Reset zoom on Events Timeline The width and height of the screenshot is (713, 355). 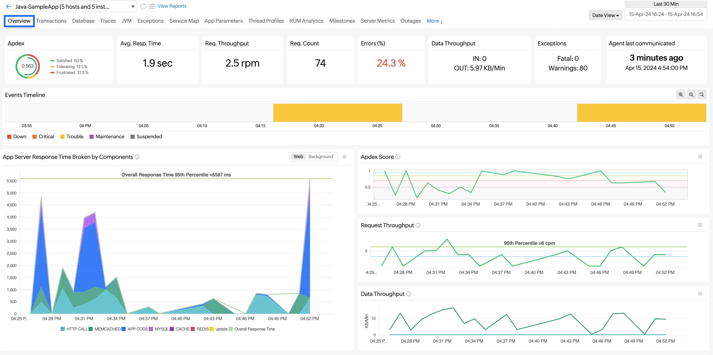[702, 95]
